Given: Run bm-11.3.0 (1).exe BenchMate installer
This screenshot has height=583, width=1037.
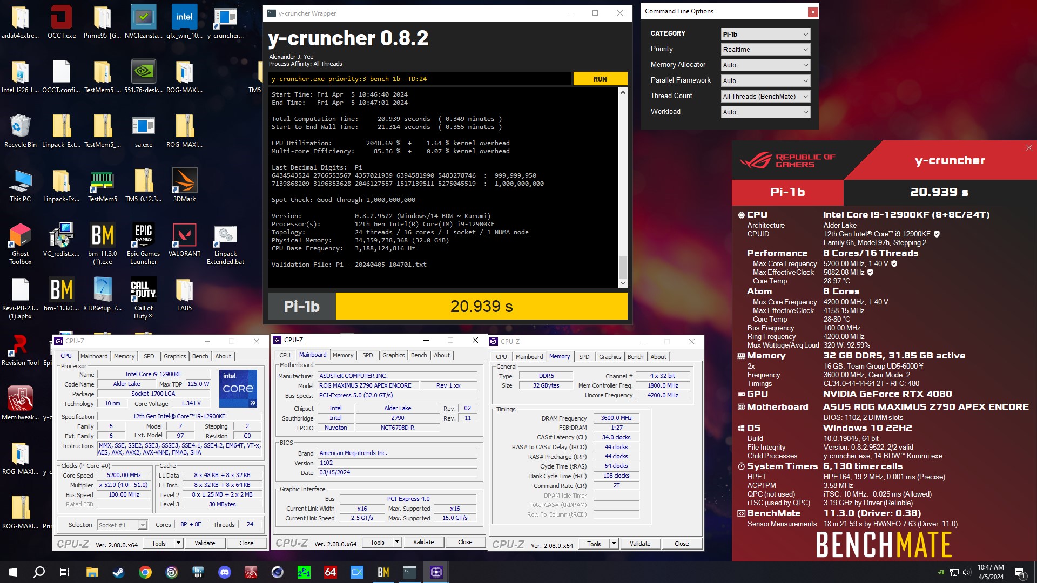Looking at the screenshot, I should (102, 244).
